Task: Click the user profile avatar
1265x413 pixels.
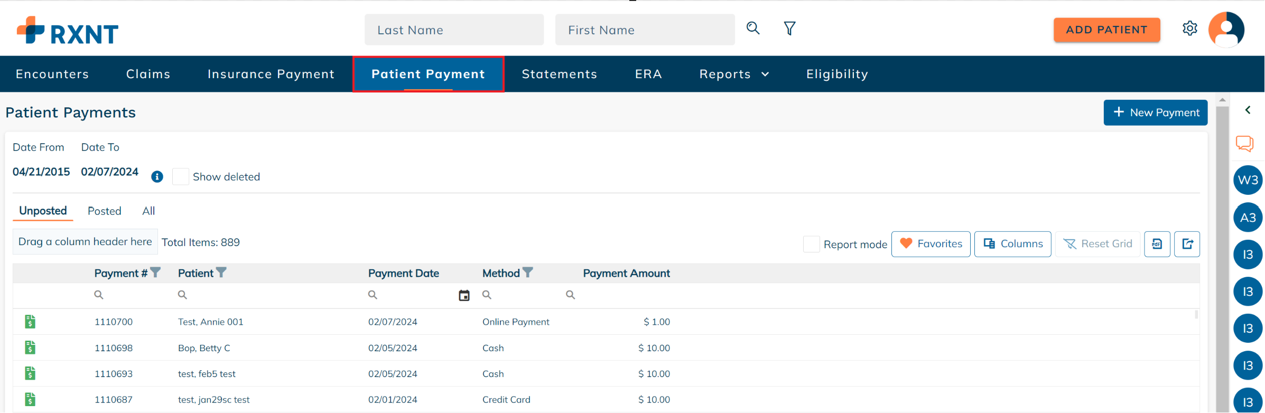Action: (x=1226, y=30)
